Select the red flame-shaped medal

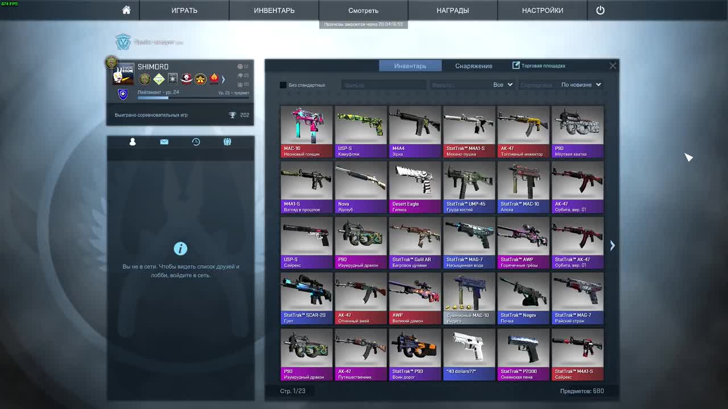[x=214, y=79]
